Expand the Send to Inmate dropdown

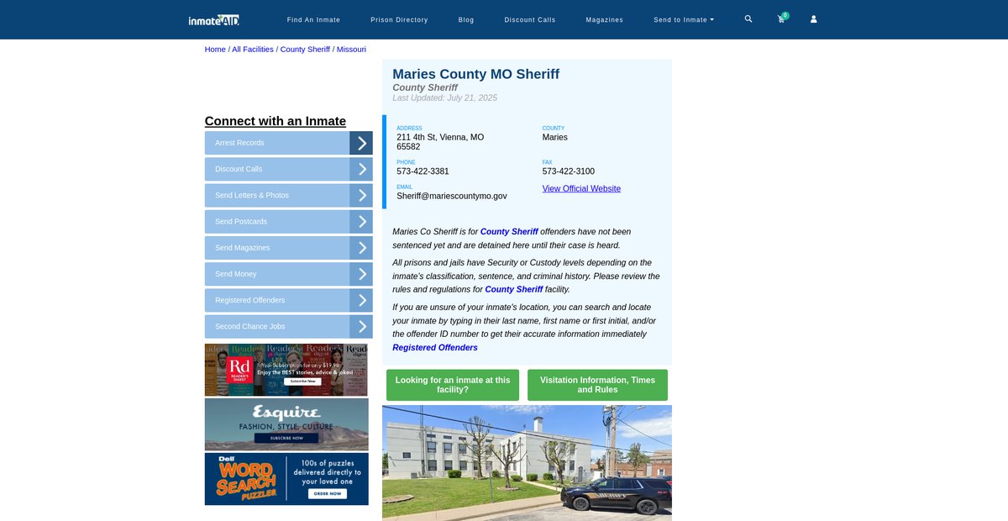(684, 19)
